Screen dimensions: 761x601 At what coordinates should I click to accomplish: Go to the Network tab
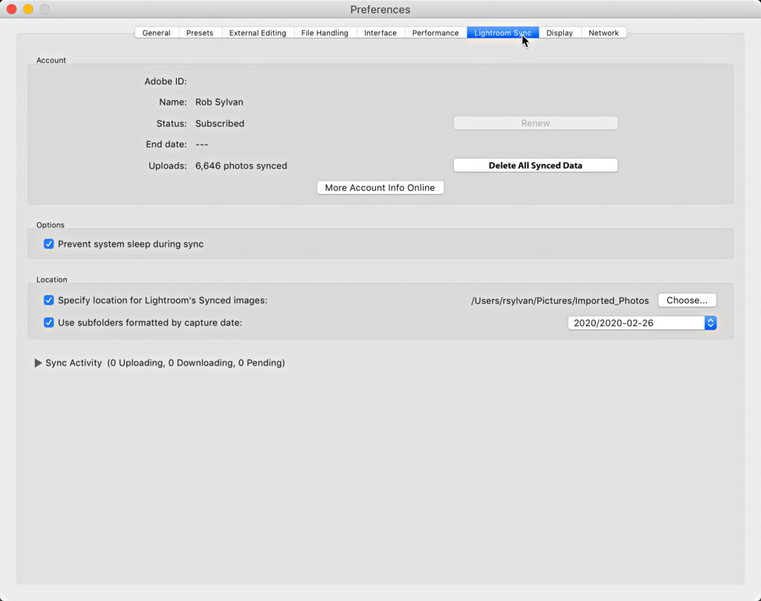[603, 33]
